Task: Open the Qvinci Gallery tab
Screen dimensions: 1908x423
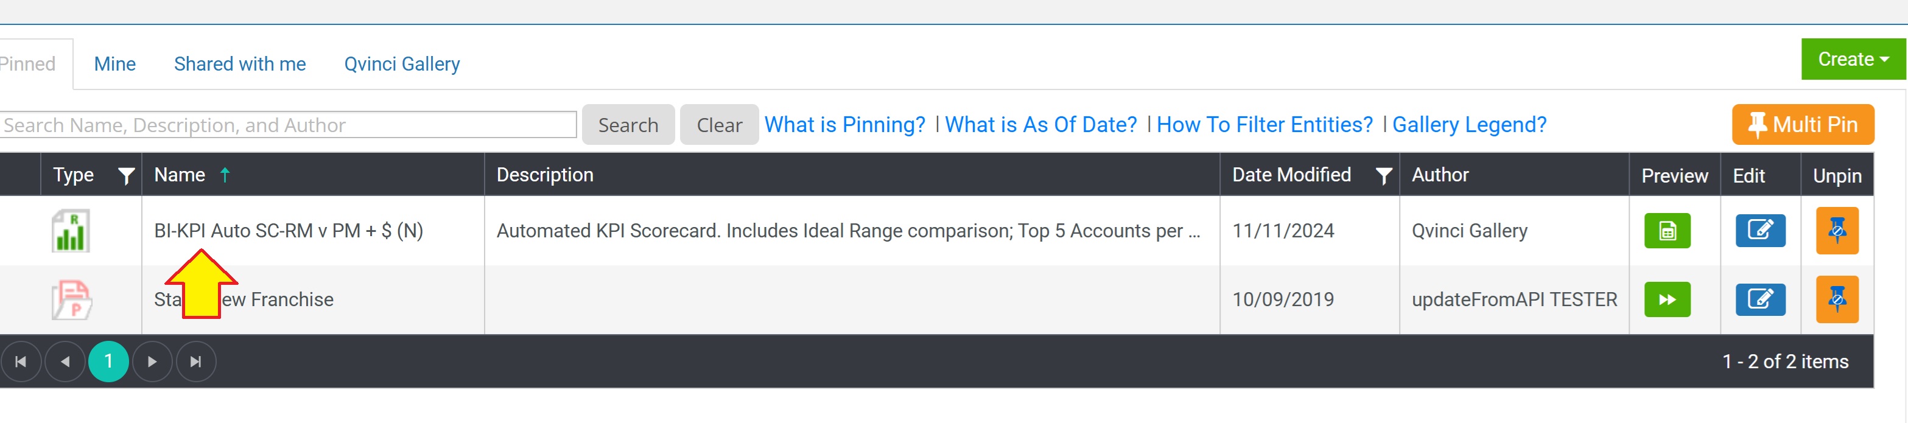Action: tap(401, 65)
